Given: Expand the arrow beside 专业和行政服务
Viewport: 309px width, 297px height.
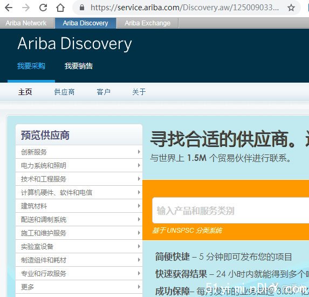Looking at the screenshot, I should click(139, 273).
